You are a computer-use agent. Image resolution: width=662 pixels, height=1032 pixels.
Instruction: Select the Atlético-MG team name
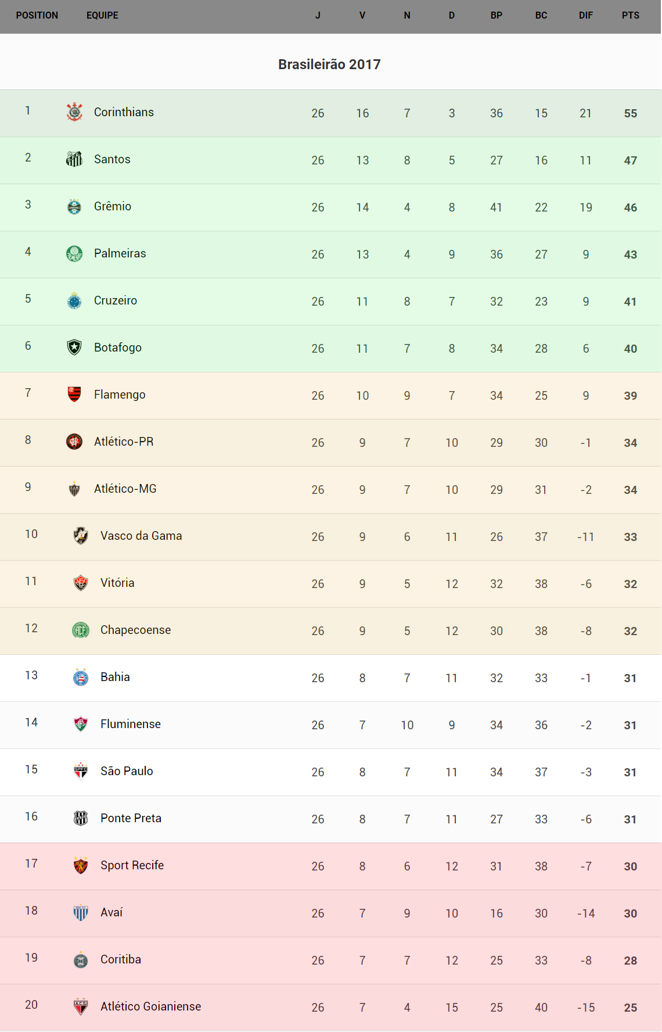[125, 489]
